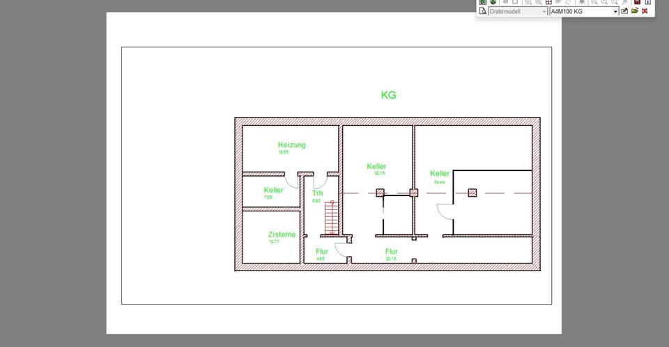This screenshot has height=347, width=669.
Task: Click dark red icon left of blue info icon
Action: 637,2
